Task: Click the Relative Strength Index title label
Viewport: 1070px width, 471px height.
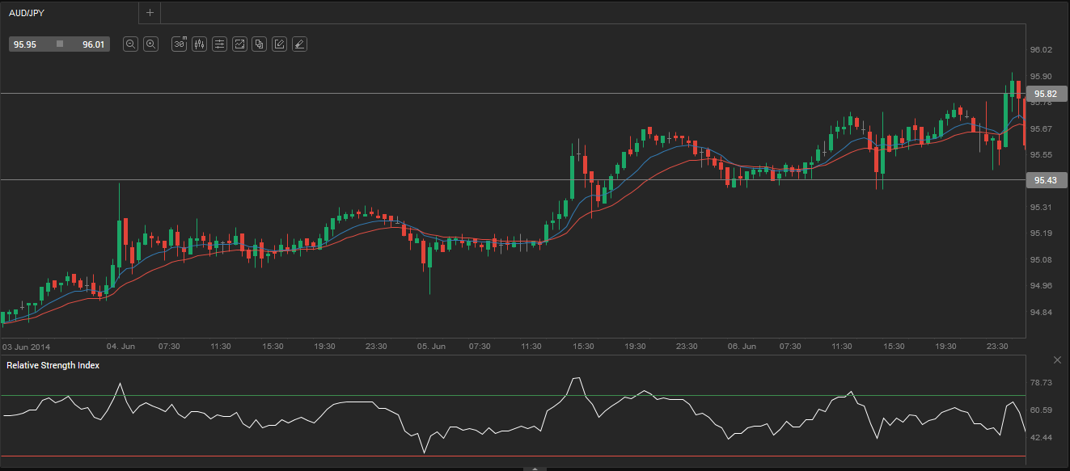Action: coord(53,365)
